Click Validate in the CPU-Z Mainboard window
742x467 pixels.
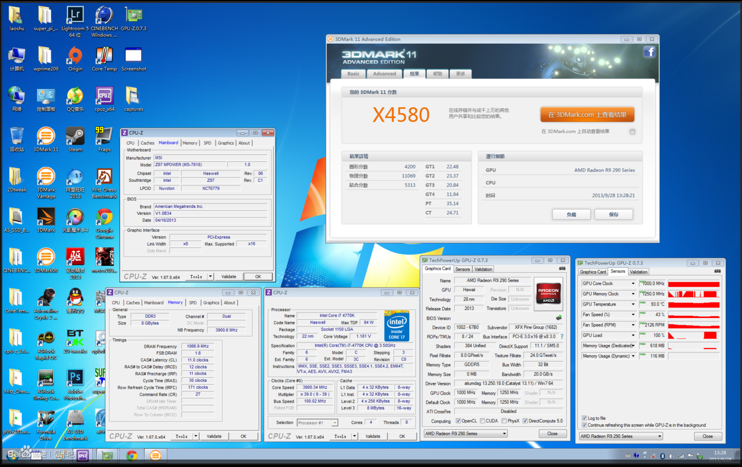coord(229,277)
